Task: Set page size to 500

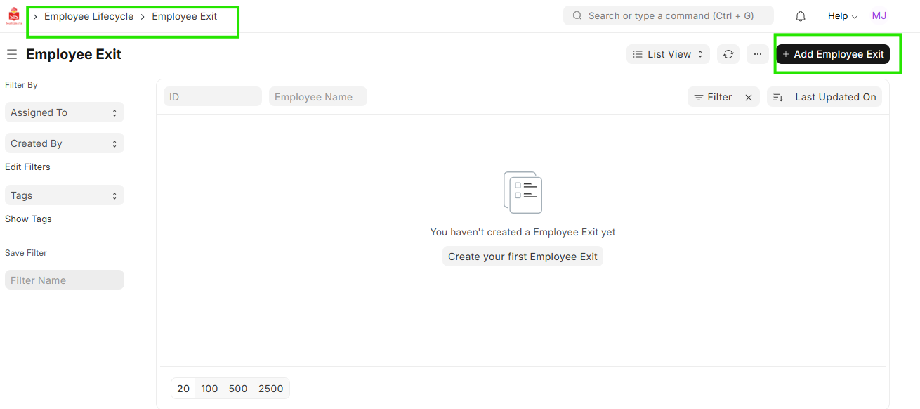Action: (238, 389)
